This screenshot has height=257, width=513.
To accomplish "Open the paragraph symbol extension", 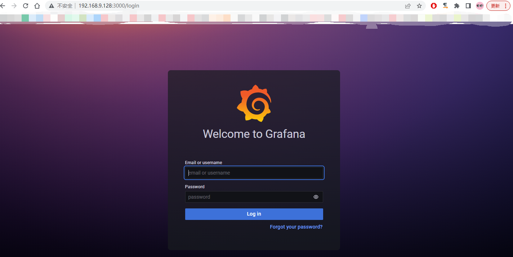I will click(x=445, y=6).
